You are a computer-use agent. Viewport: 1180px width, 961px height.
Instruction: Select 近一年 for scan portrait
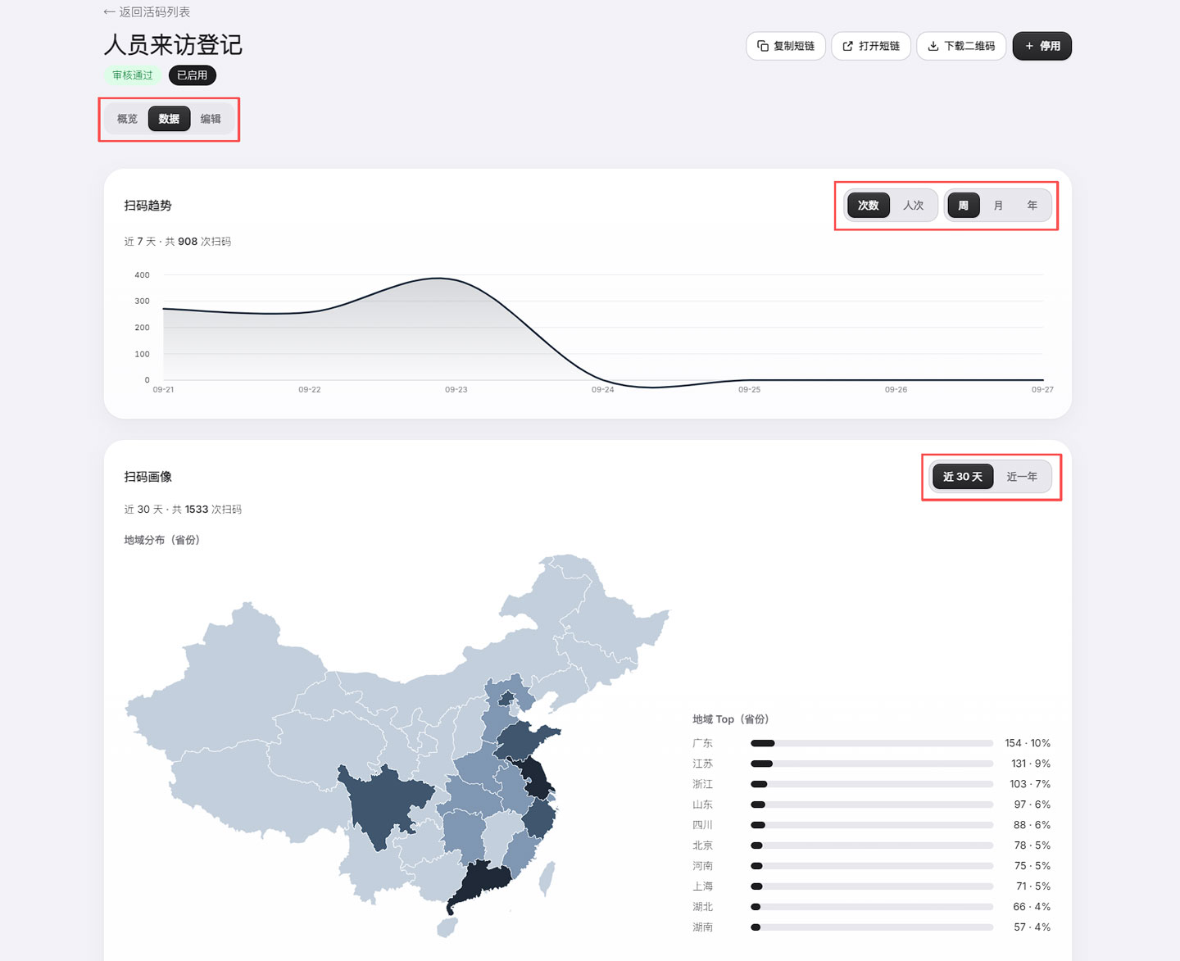tap(1022, 477)
